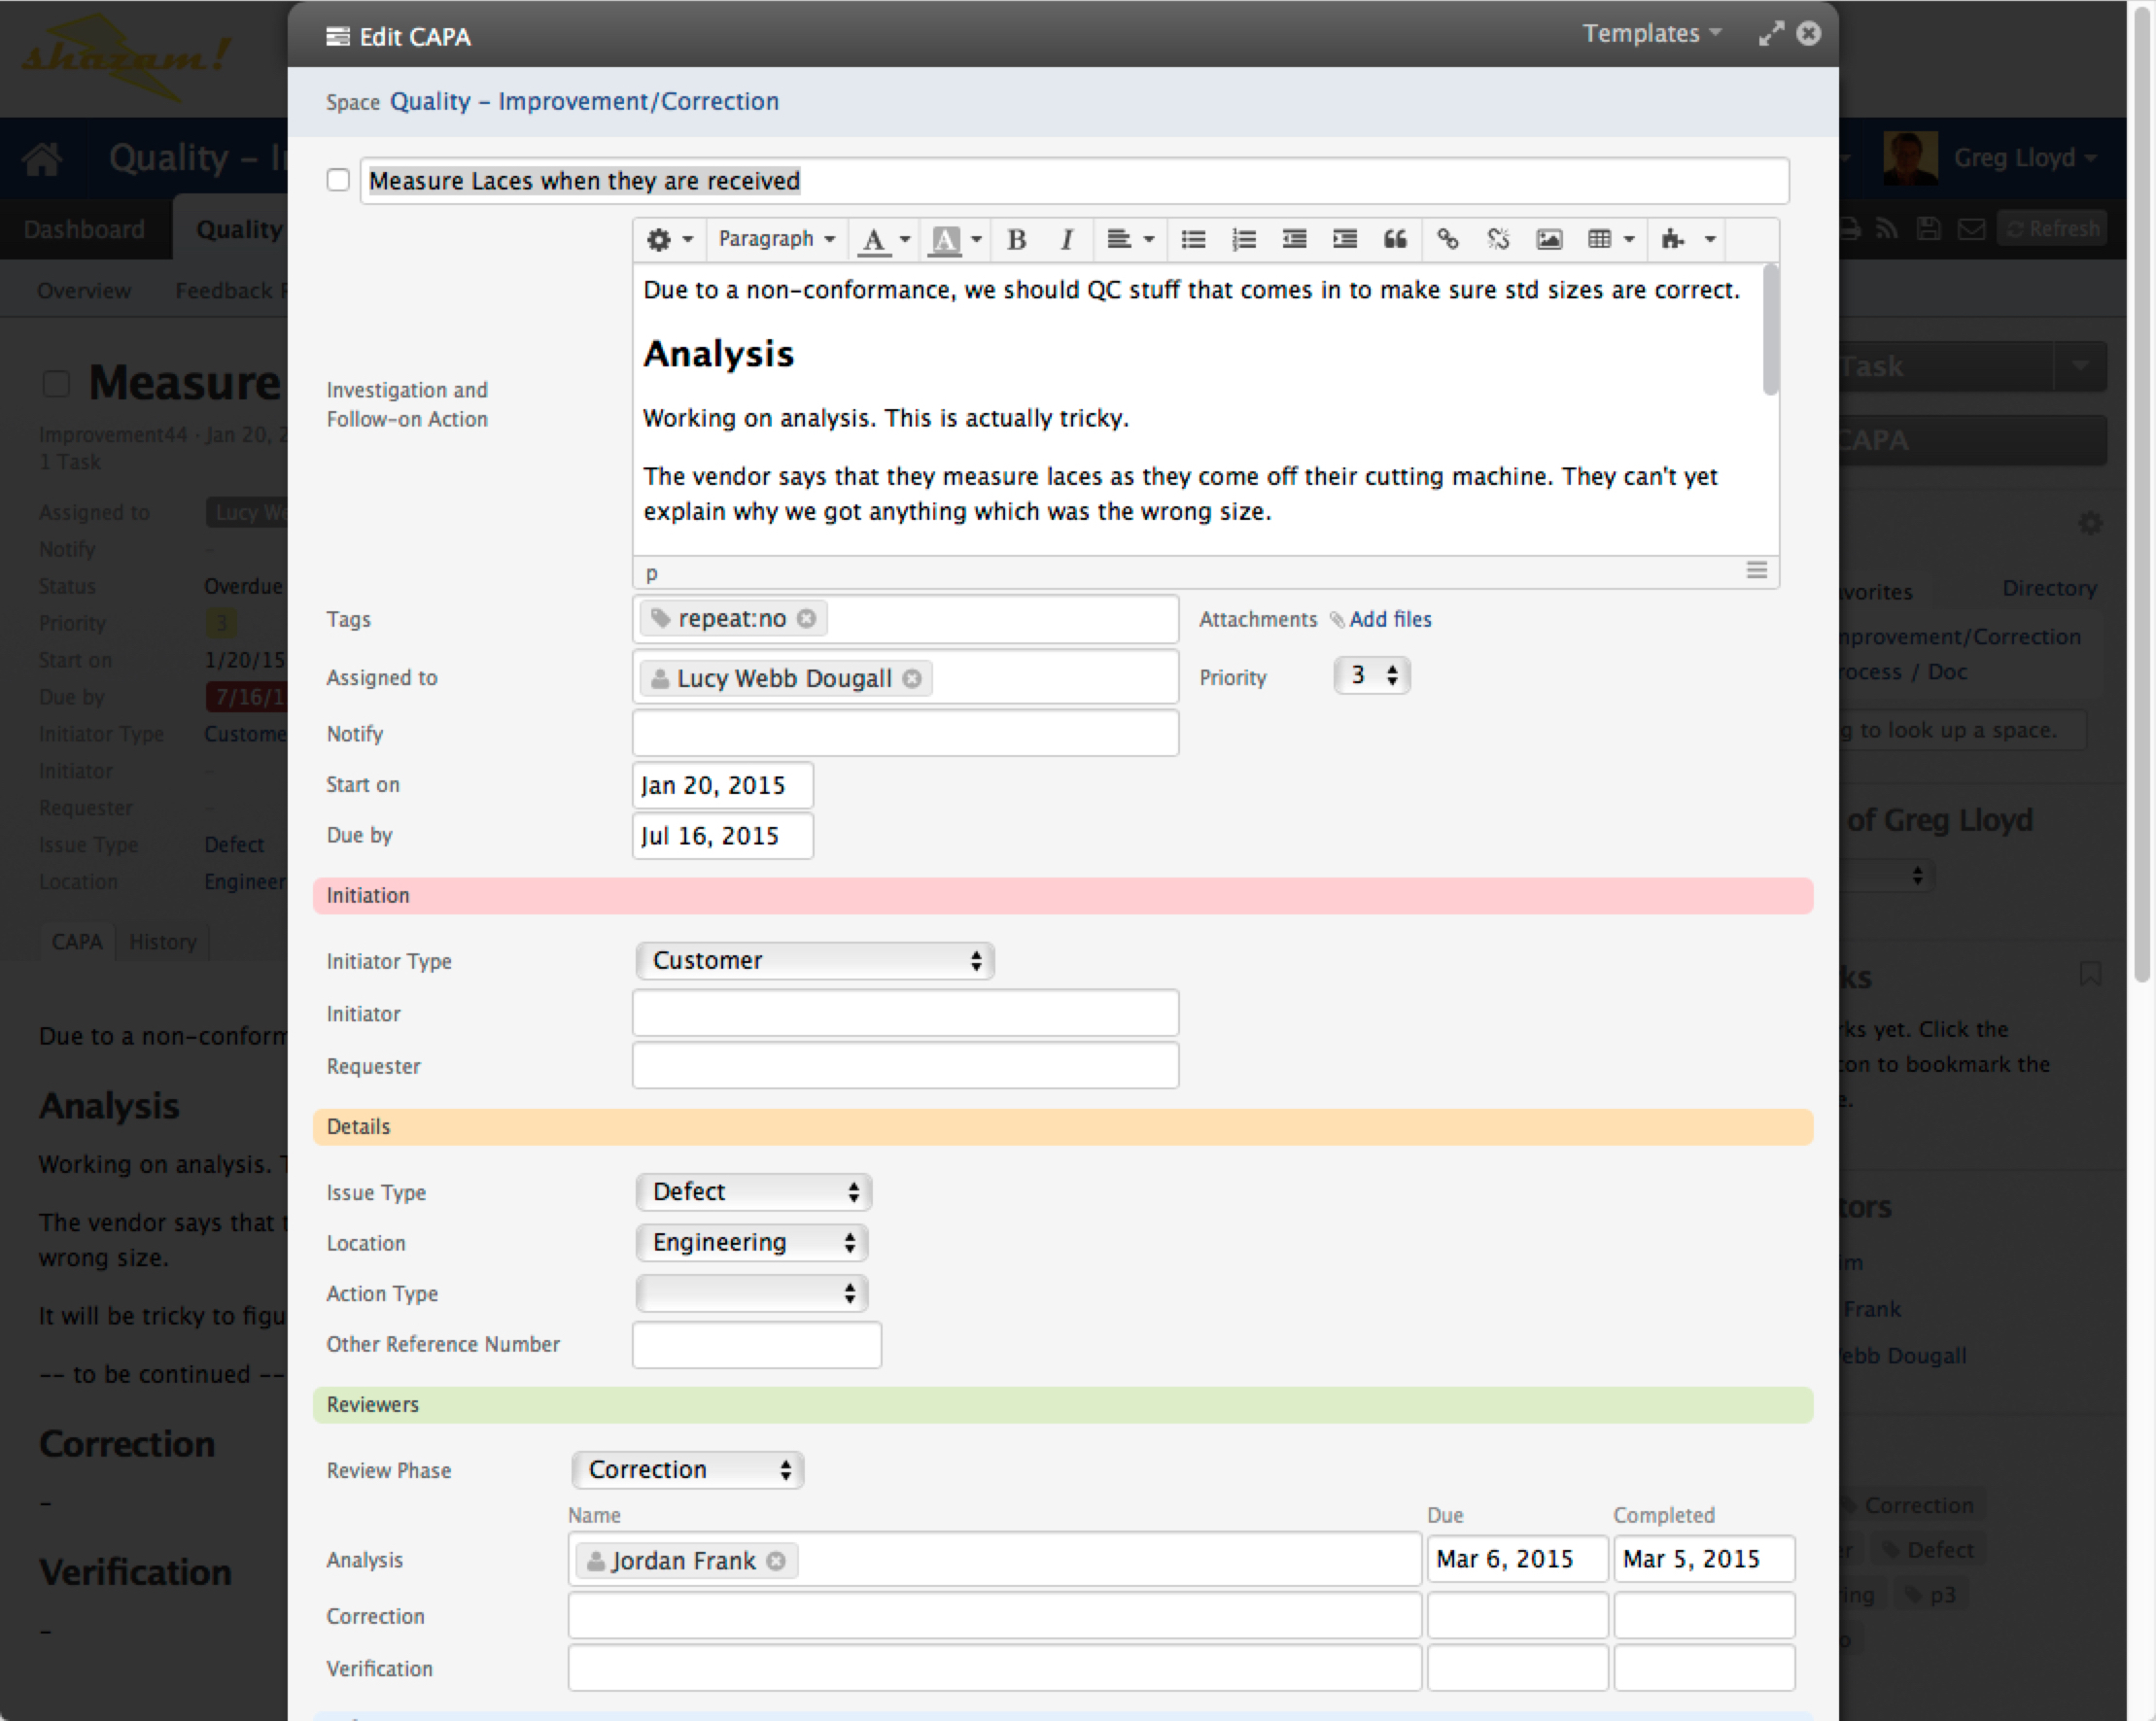Check the box beside the CAPA title
The height and width of the screenshot is (1721, 2156).
pos(338,180)
